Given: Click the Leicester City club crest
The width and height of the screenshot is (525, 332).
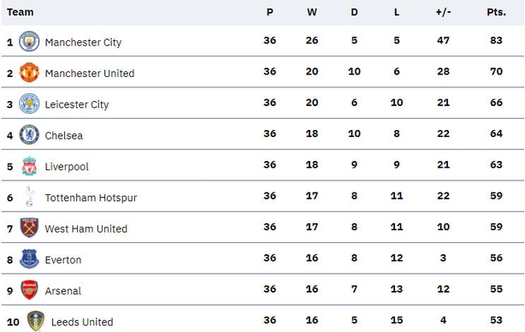Looking at the screenshot, I should tap(29, 104).
